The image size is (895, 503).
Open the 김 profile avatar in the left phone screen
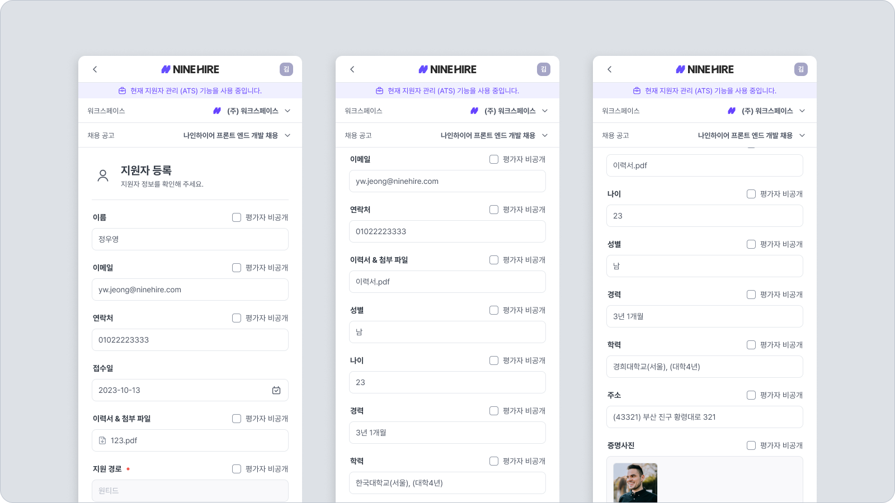click(286, 69)
